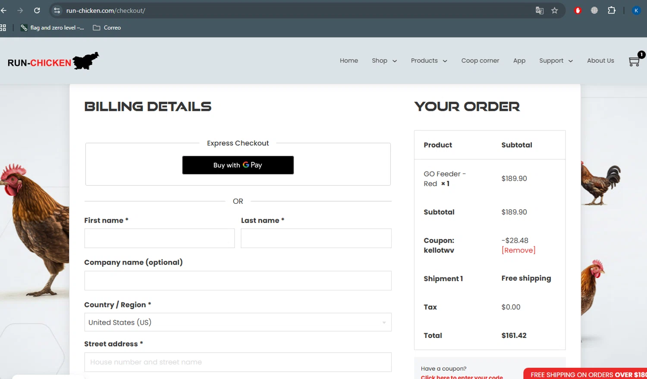The image size is (647, 379).
Task: Click the browser forward arrow
Action: [x=20, y=10]
